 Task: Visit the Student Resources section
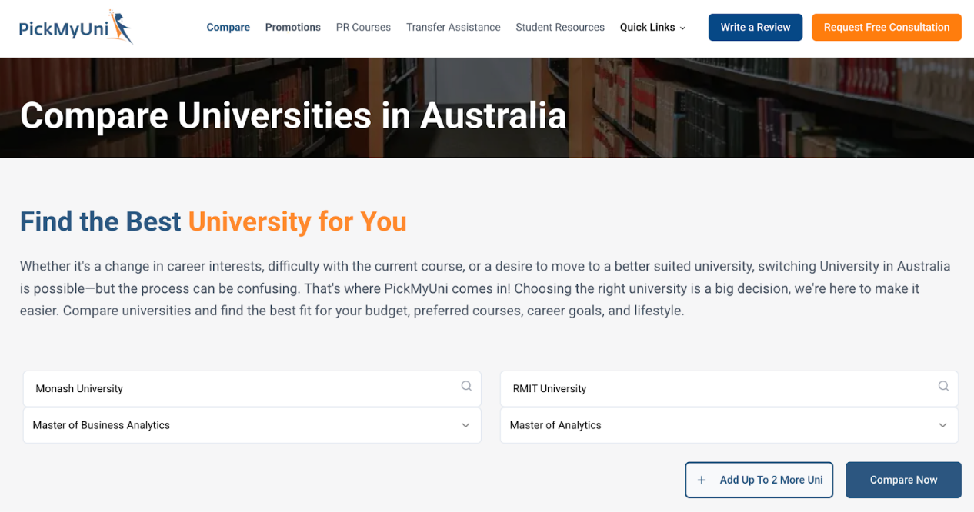click(x=560, y=28)
